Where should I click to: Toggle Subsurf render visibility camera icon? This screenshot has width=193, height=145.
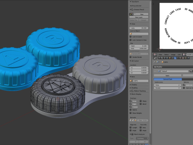point(191,71)
